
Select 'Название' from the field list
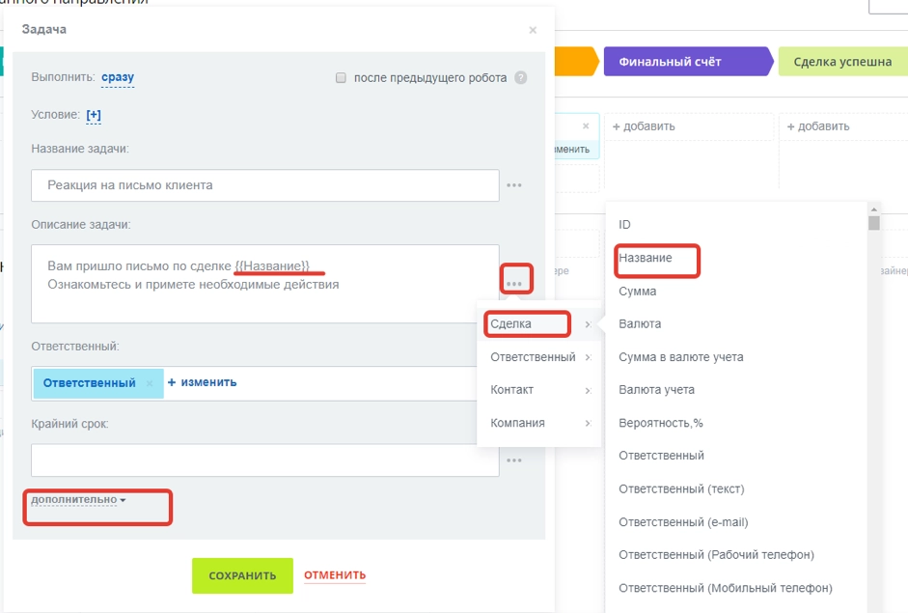pyautogui.click(x=646, y=259)
